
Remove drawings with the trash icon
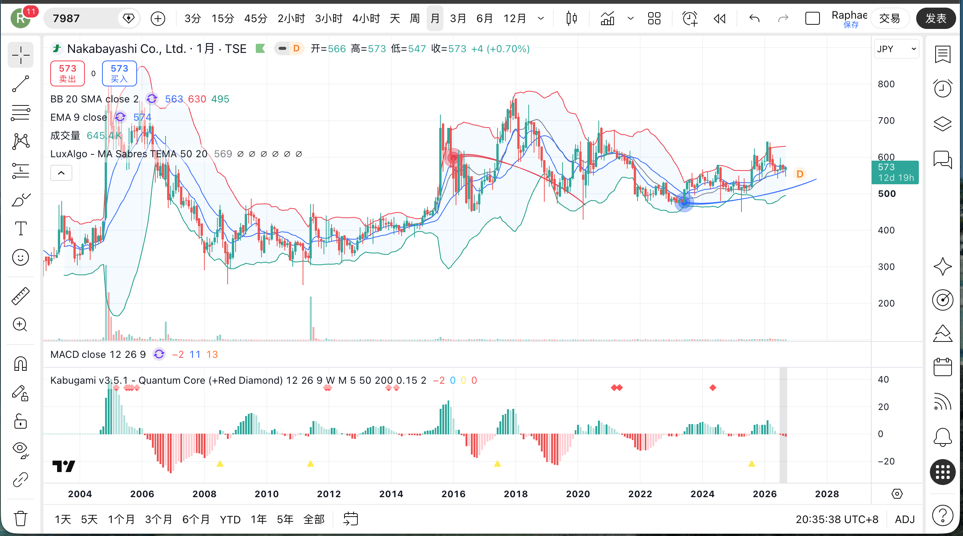(x=21, y=518)
